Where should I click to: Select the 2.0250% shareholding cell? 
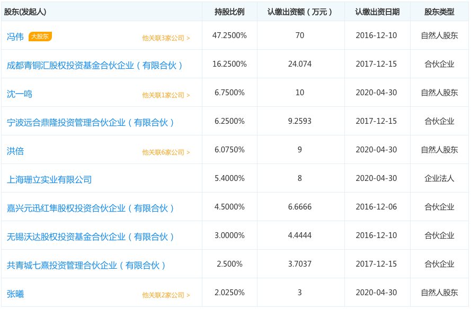coord(229,293)
